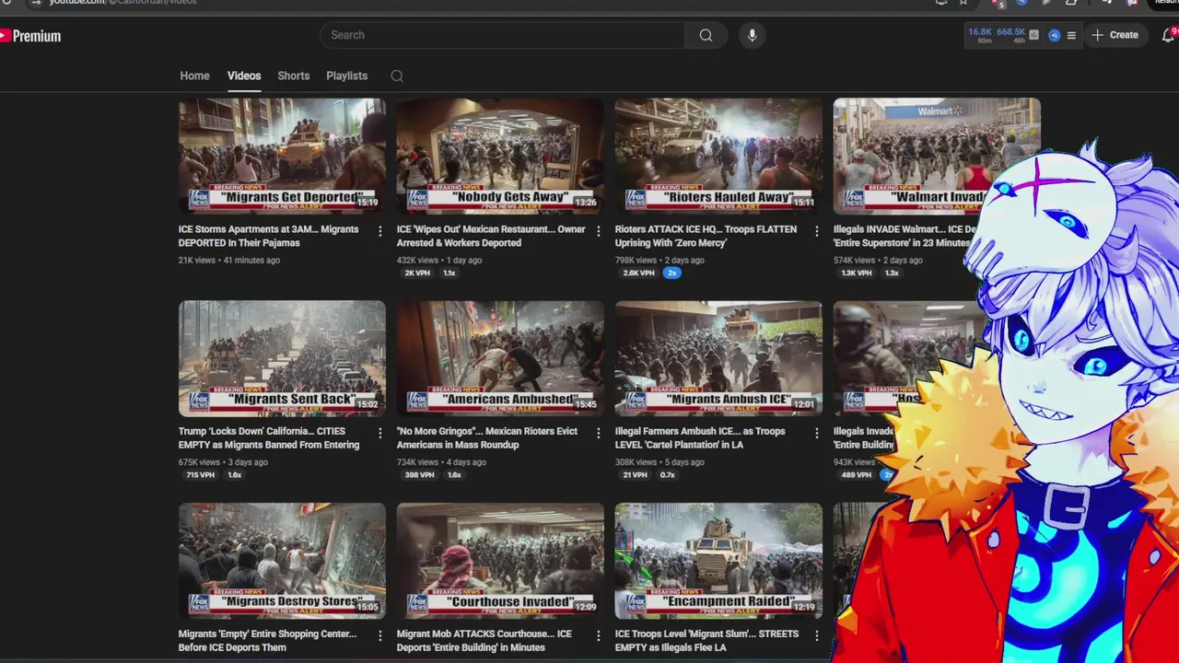This screenshot has height=663, width=1179.
Task: Open options for 'Trump Locks Down California' video
Action: point(379,433)
